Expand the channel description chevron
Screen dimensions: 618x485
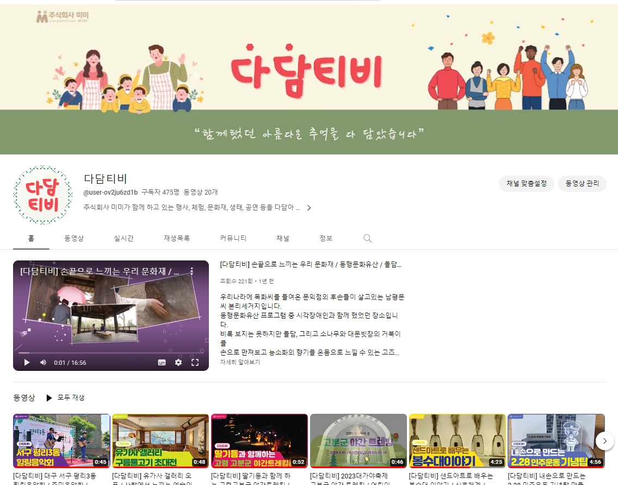point(309,208)
